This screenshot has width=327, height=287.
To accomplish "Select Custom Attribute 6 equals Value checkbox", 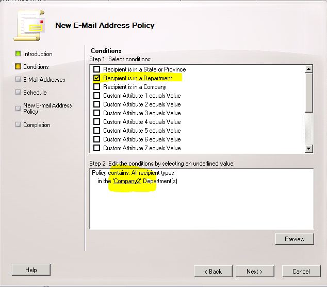I will tap(96, 139).
